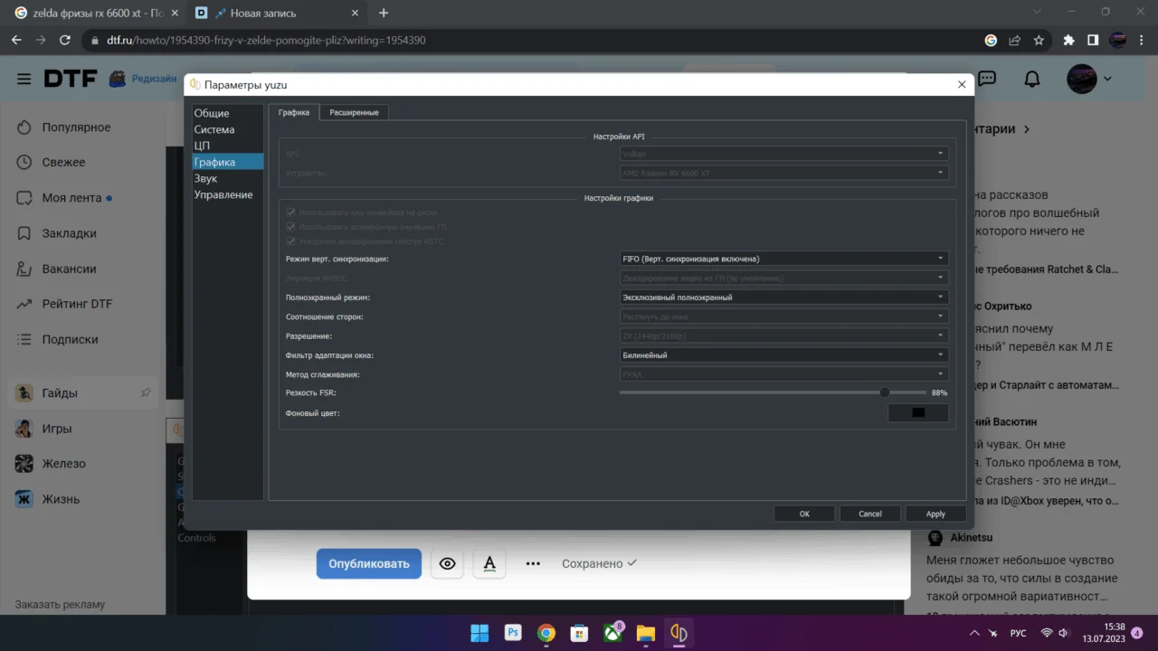
Task: Open Популярное in DTF sidebar
Action: (x=76, y=127)
